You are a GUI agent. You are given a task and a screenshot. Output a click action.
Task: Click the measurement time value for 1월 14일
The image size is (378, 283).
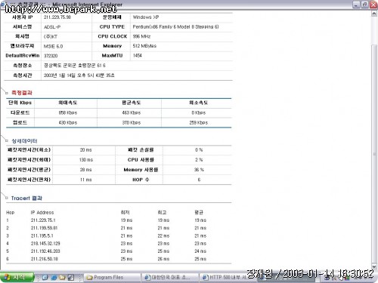pos(79,75)
